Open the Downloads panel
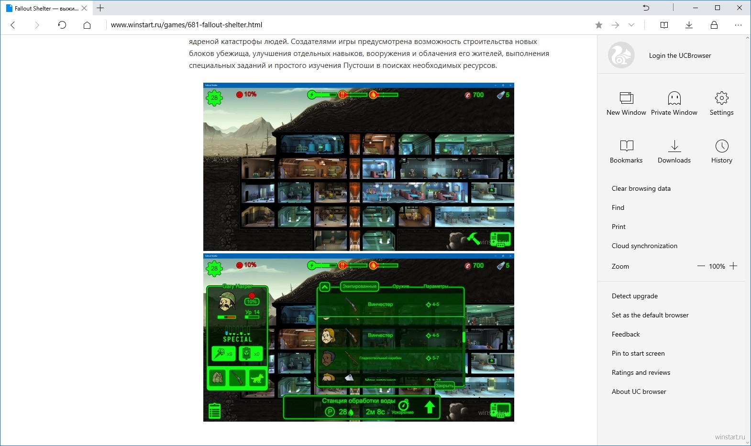 point(674,152)
